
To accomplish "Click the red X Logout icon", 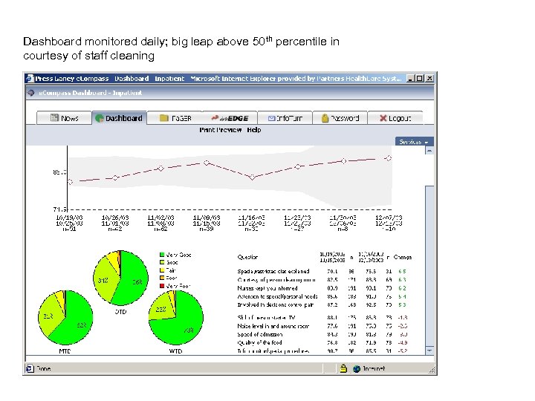I will tap(383, 118).
